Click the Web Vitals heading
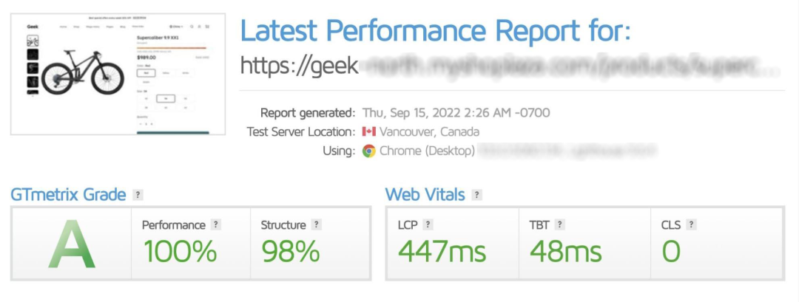The height and width of the screenshot is (302, 799). coord(425,195)
